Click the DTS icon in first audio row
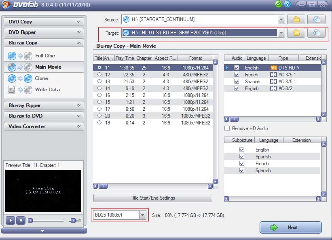The width and height of the screenshot is (332, 240). [273, 68]
